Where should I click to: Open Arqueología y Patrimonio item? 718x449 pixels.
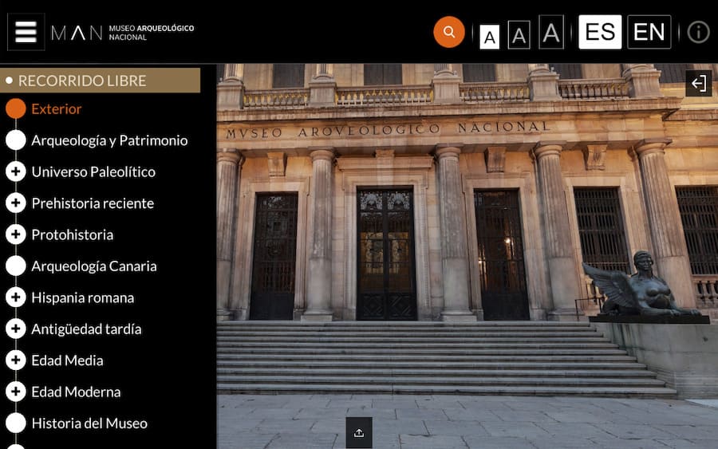pyautogui.click(x=109, y=140)
